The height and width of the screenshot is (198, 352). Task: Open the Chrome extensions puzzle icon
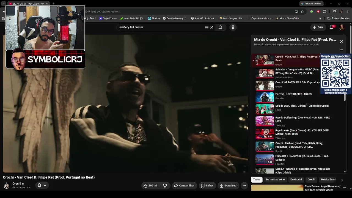(x=325, y=12)
